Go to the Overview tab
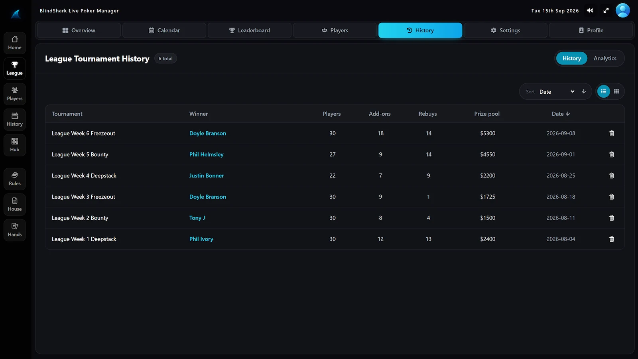The width and height of the screenshot is (638, 359). coord(79,30)
